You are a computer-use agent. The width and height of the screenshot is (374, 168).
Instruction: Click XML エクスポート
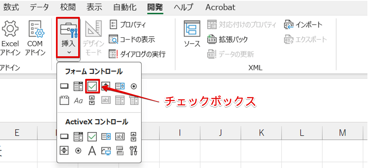click(306, 39)
